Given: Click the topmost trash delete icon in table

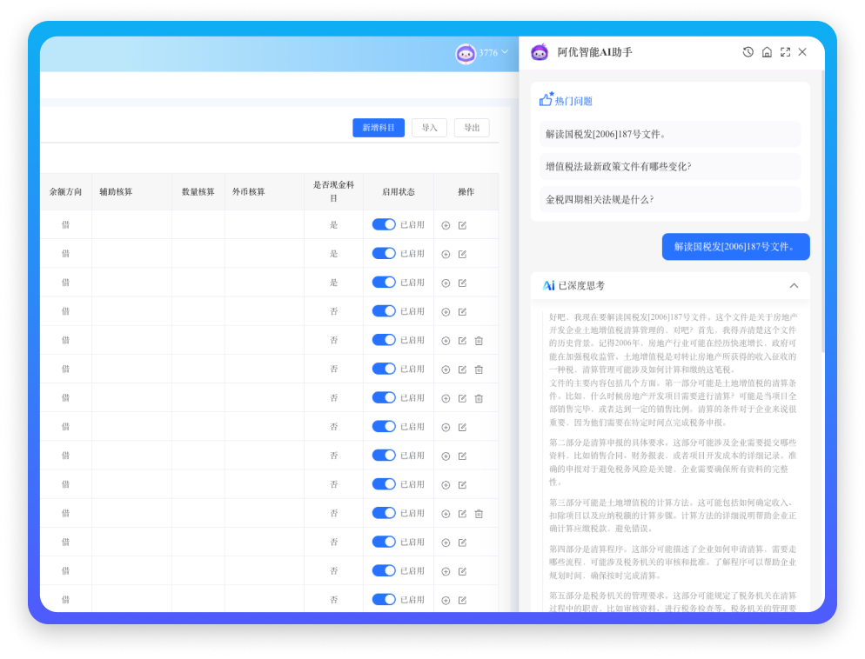Looking at the screenshot, I should point(479,341).
